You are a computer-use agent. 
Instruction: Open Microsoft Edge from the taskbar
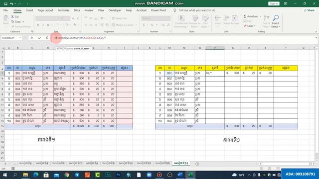[36, 175]
